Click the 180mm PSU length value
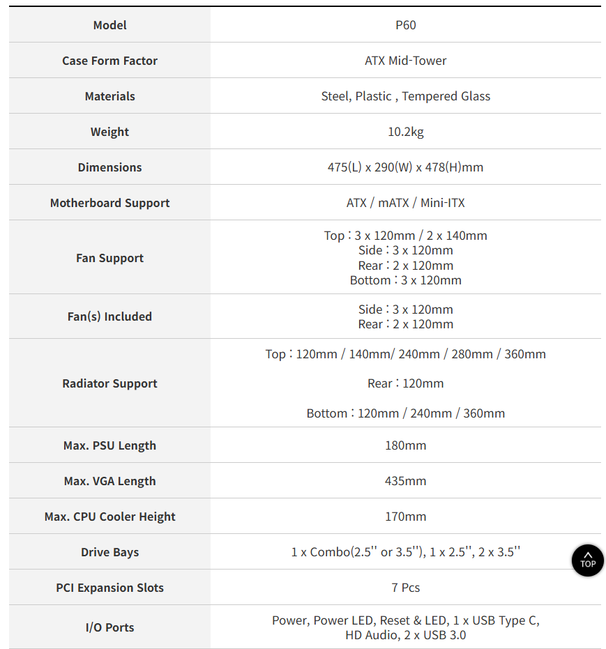 point(406,445)
